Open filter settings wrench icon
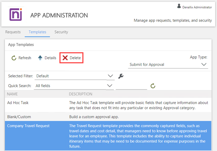Screen dimensions: 217x151 pyautogui.click(x=121, y=76)
